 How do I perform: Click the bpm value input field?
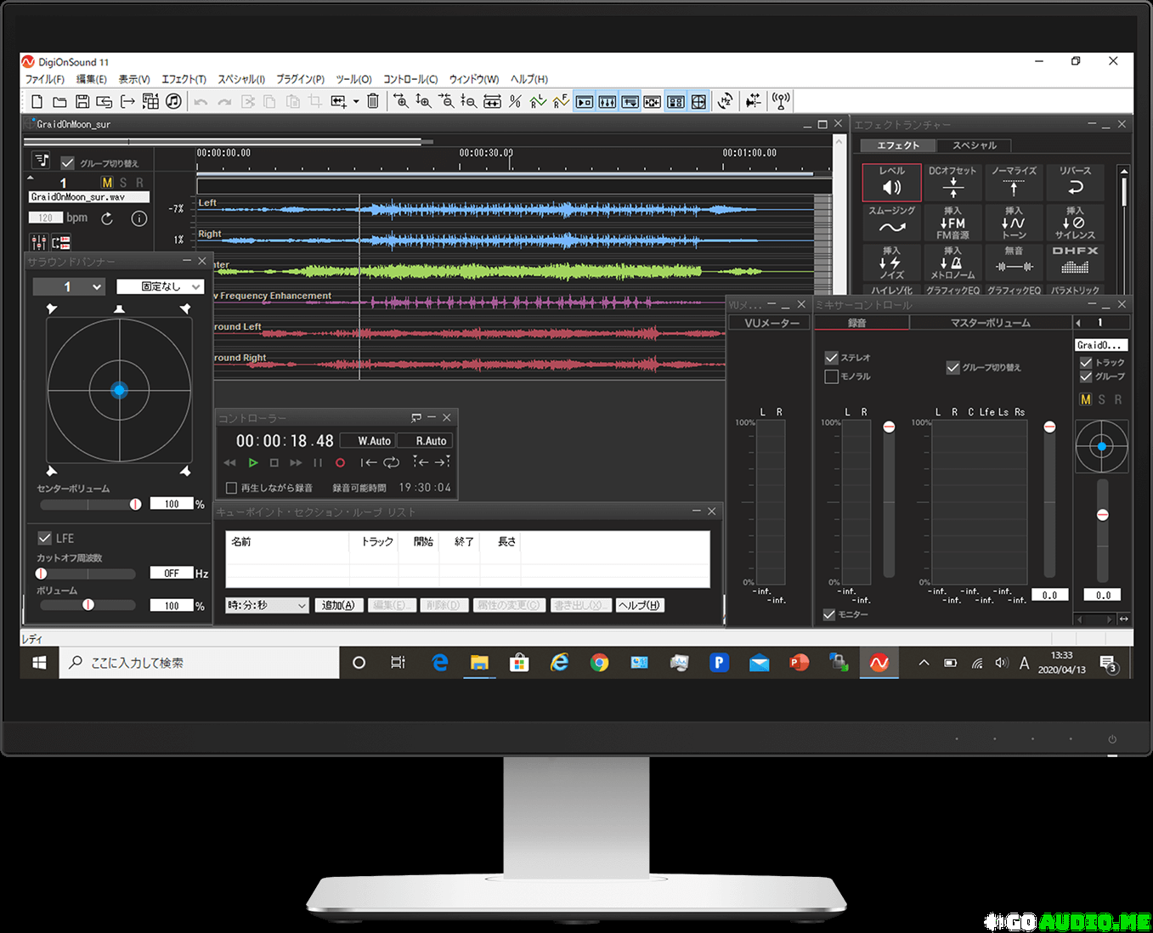click(x=46, y=218)
